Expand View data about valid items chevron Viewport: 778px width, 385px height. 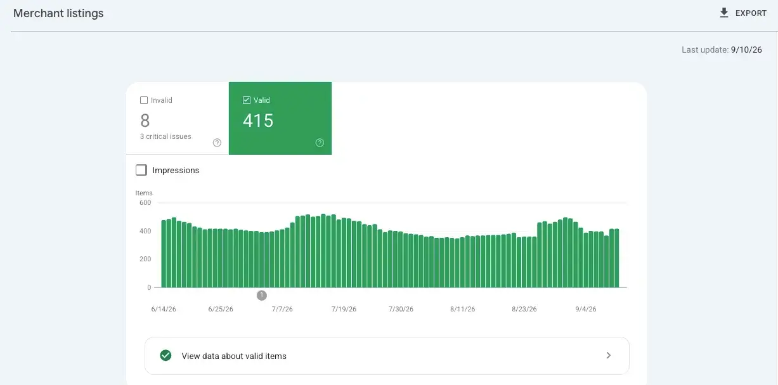coord(608,356)
